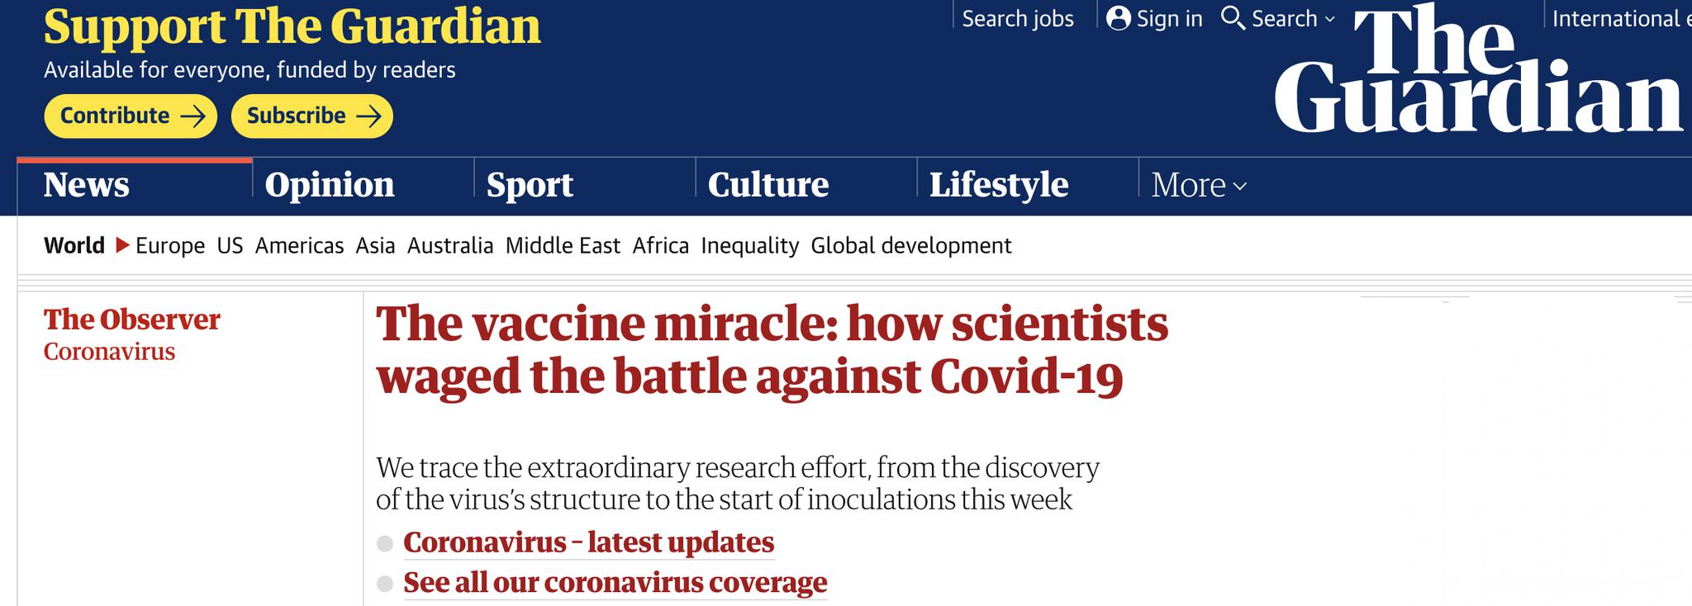Open the News section tab
This screenshot has width=1692, height=606.
87,185
